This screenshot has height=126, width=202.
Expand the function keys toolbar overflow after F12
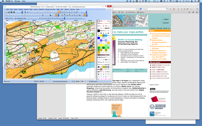pyautogui.click(x=65, y=18)
